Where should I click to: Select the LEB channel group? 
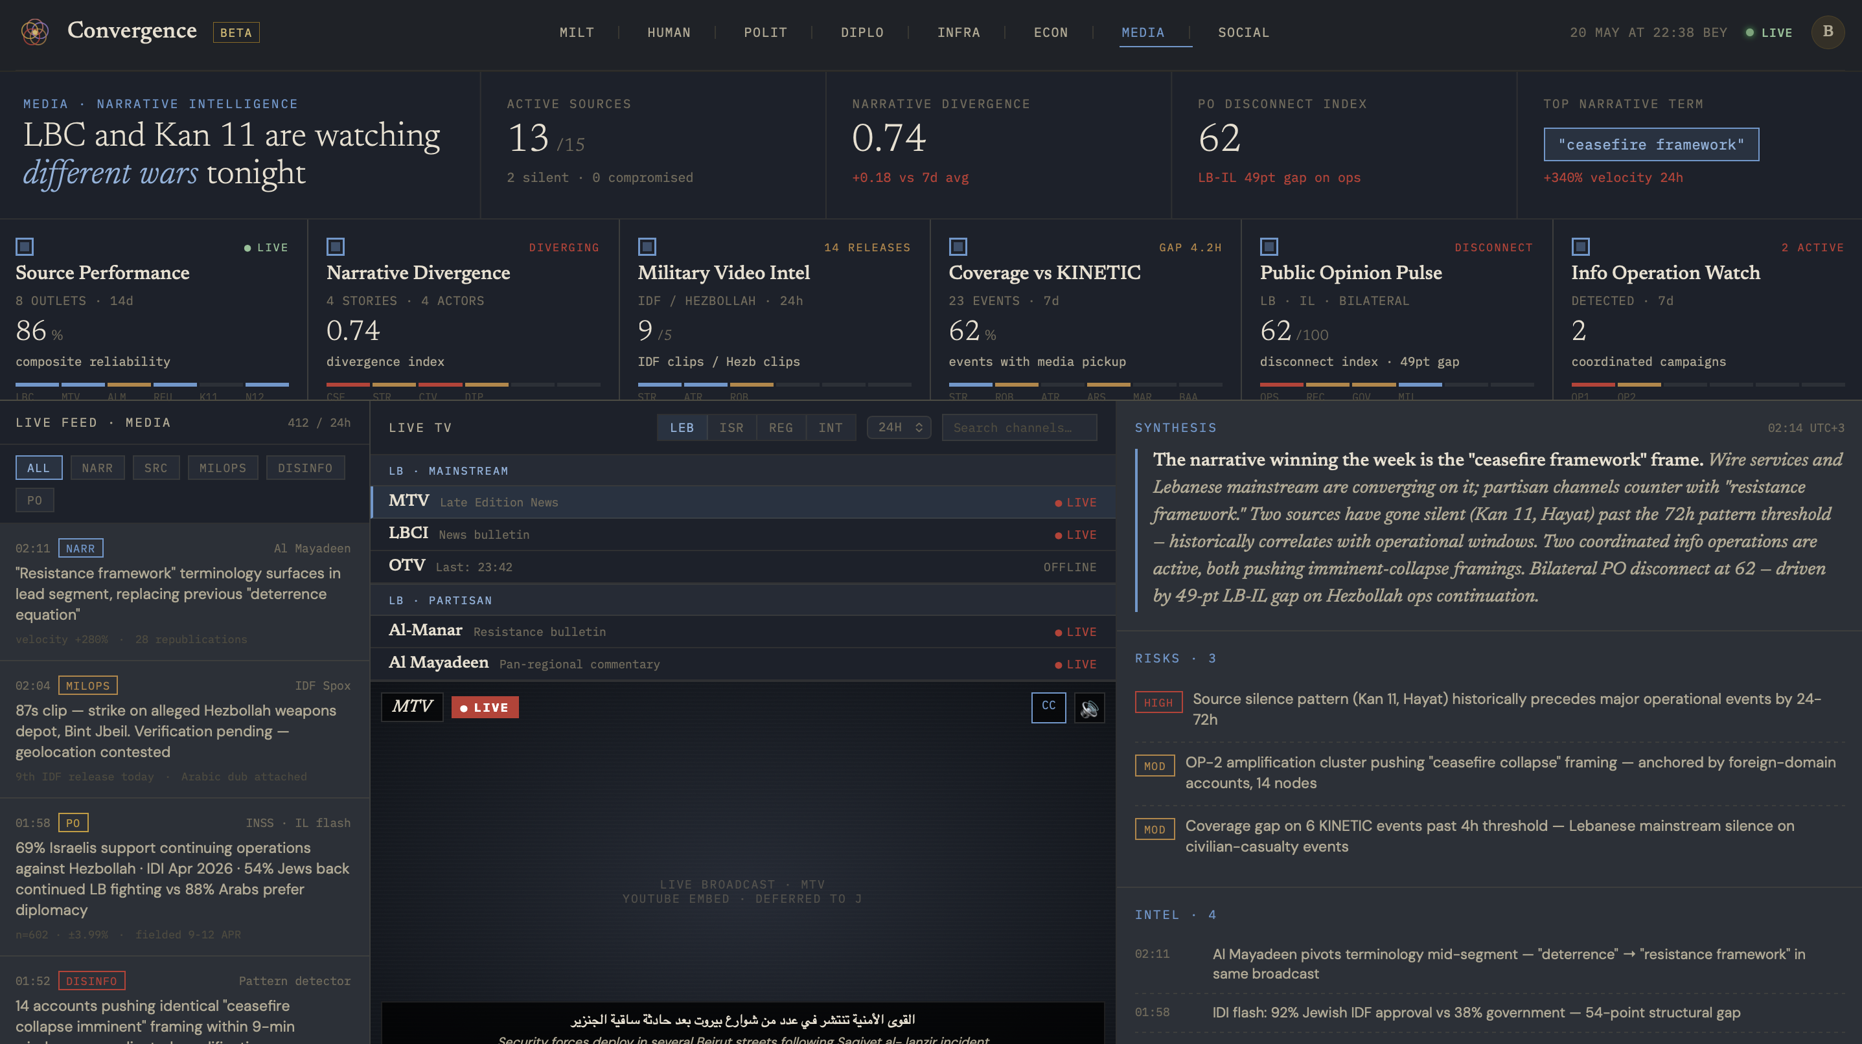click(x=682, y=427)
